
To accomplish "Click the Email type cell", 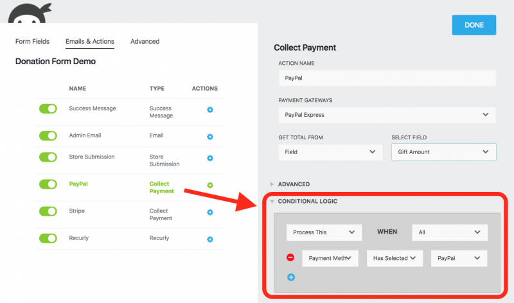I will point(156,135).
